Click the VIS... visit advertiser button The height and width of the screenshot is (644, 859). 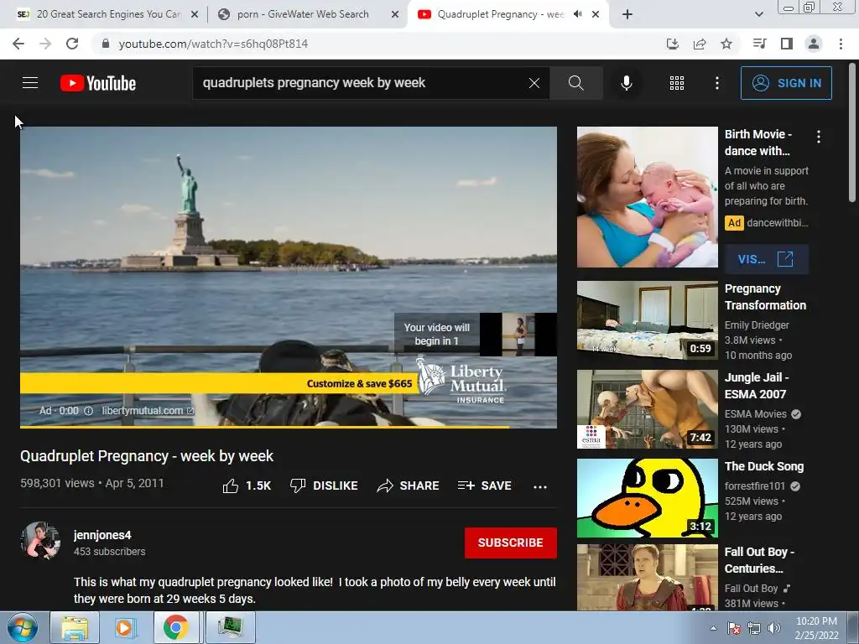coord(766,259)
